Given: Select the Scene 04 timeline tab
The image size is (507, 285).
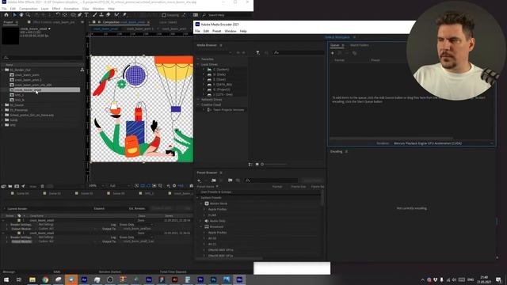Looking at the screenshot, I should [23, 193].
